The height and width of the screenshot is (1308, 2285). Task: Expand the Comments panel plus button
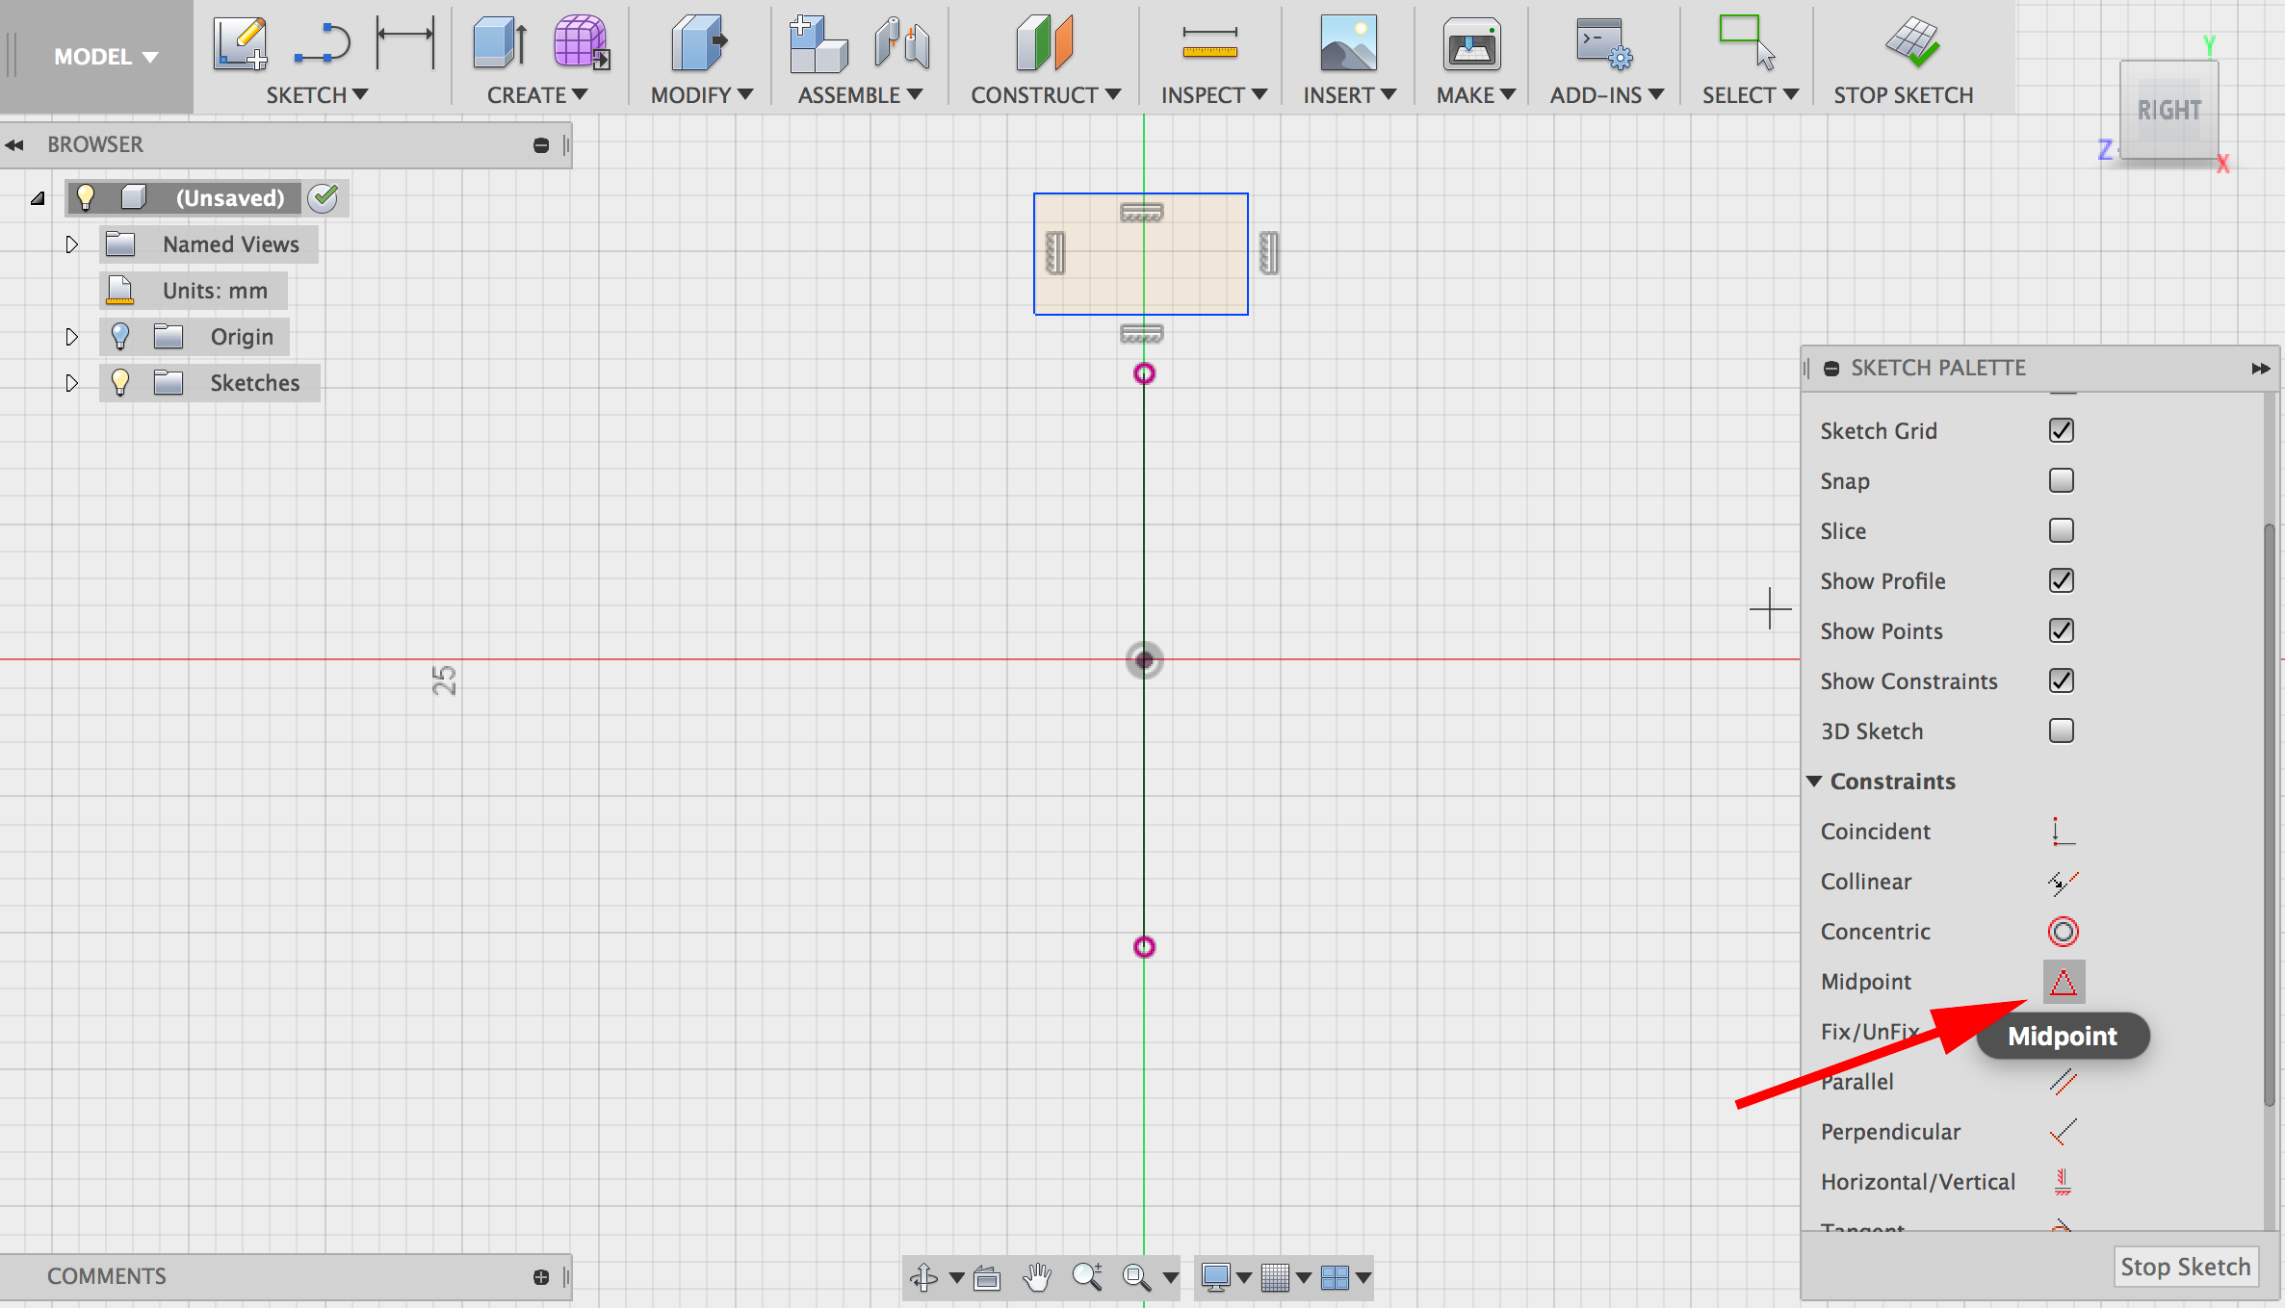[x=541, y=1277]
